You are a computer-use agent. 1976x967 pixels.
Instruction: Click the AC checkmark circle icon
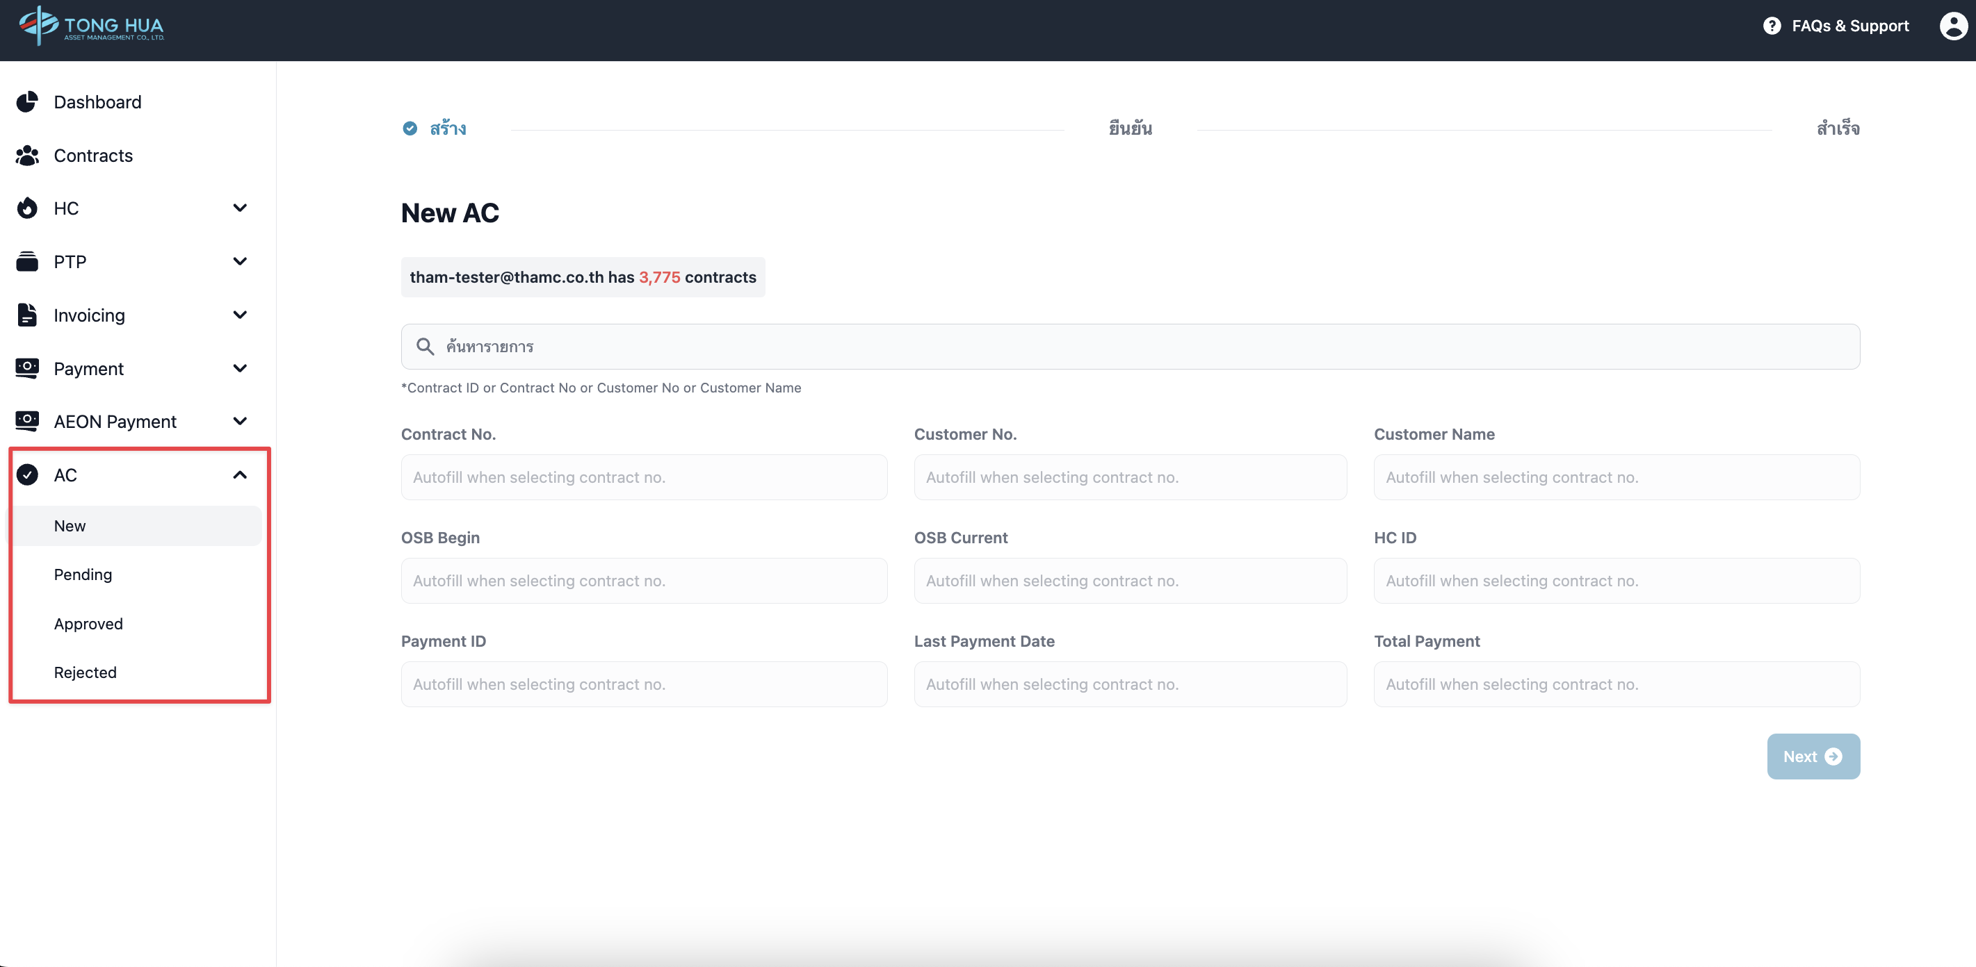point(27,475)
